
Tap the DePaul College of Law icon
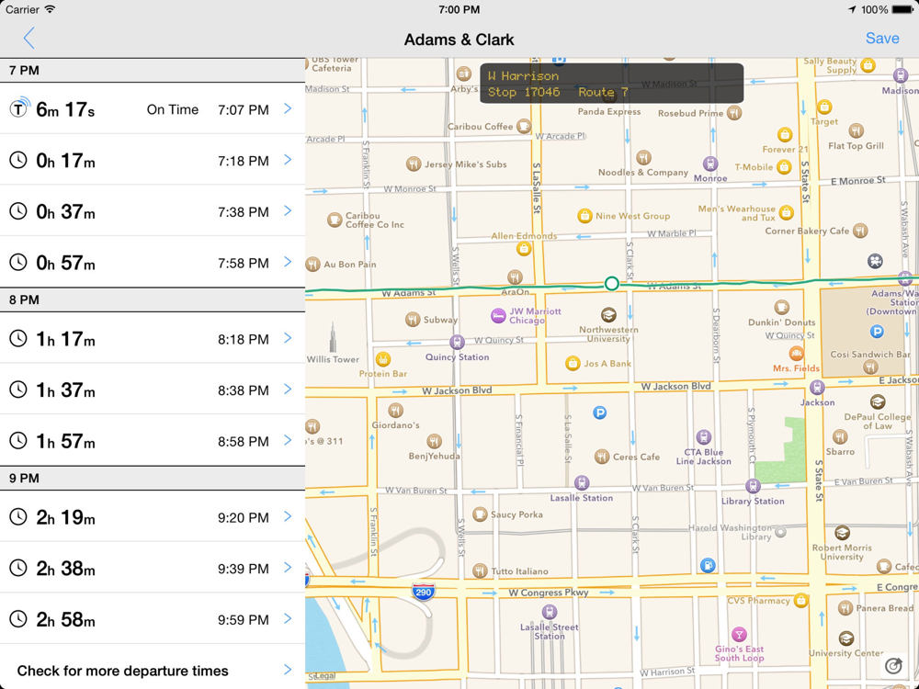878,401
